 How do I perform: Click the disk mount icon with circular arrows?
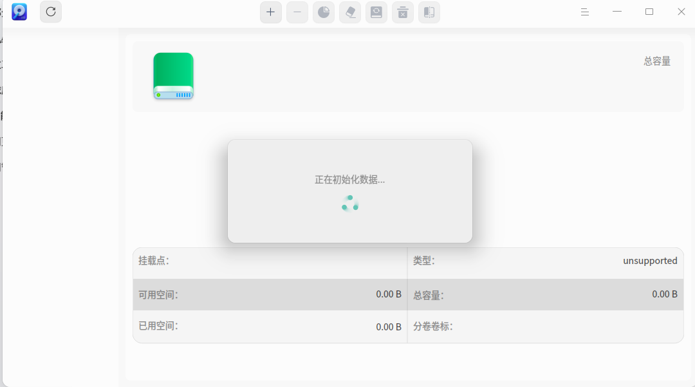(x=376, y=12)
